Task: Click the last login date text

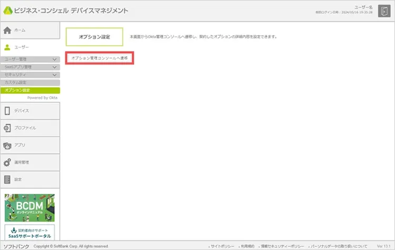Action: [x=344, y=12]
